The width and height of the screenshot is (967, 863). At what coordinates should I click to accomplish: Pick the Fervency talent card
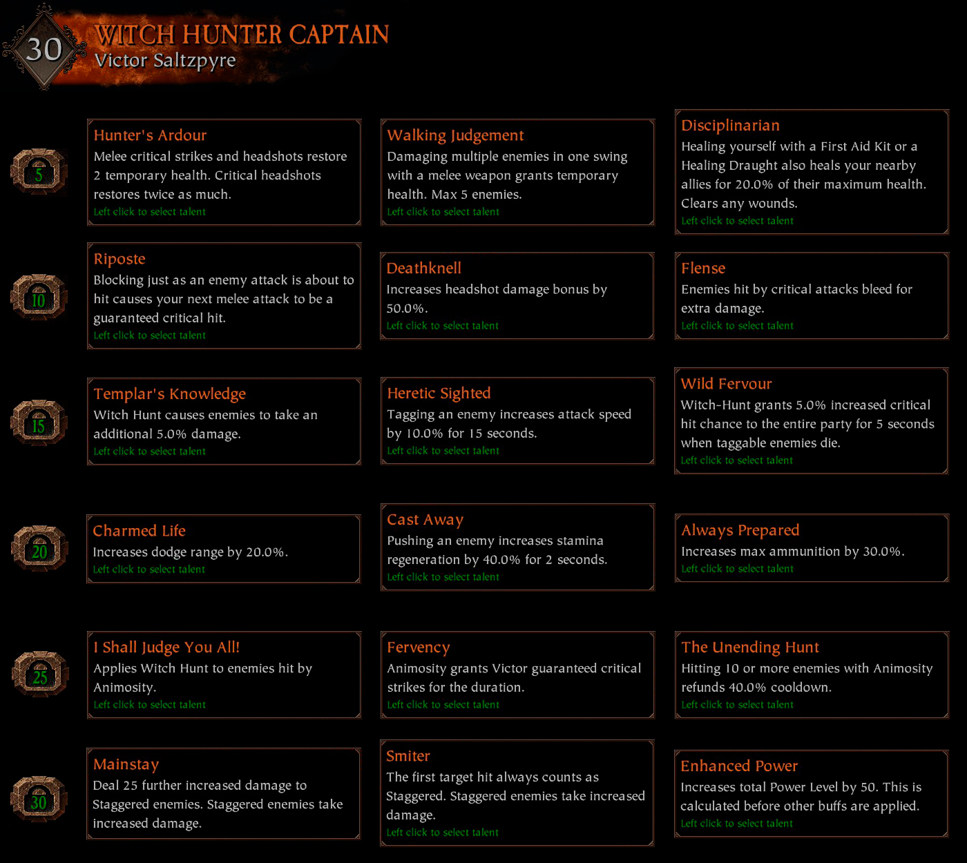(x=517, y=675)
